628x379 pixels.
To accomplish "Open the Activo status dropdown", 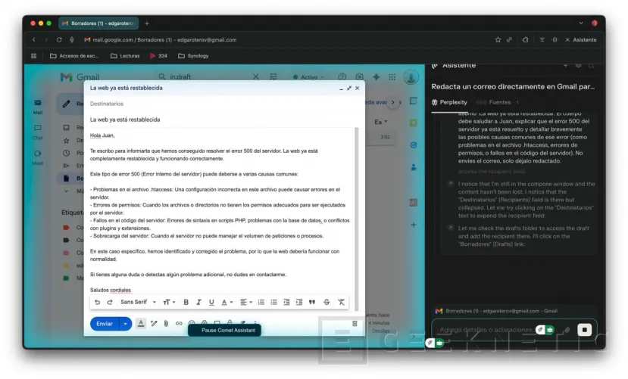I will (x=308, y=77).
